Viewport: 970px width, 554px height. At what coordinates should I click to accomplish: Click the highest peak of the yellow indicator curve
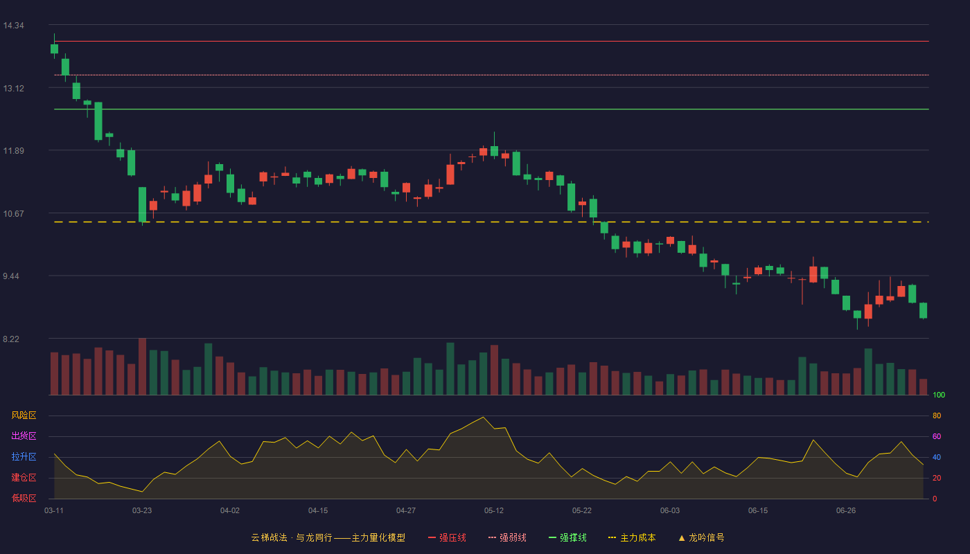pyautogui.click(x=483, y=417)
